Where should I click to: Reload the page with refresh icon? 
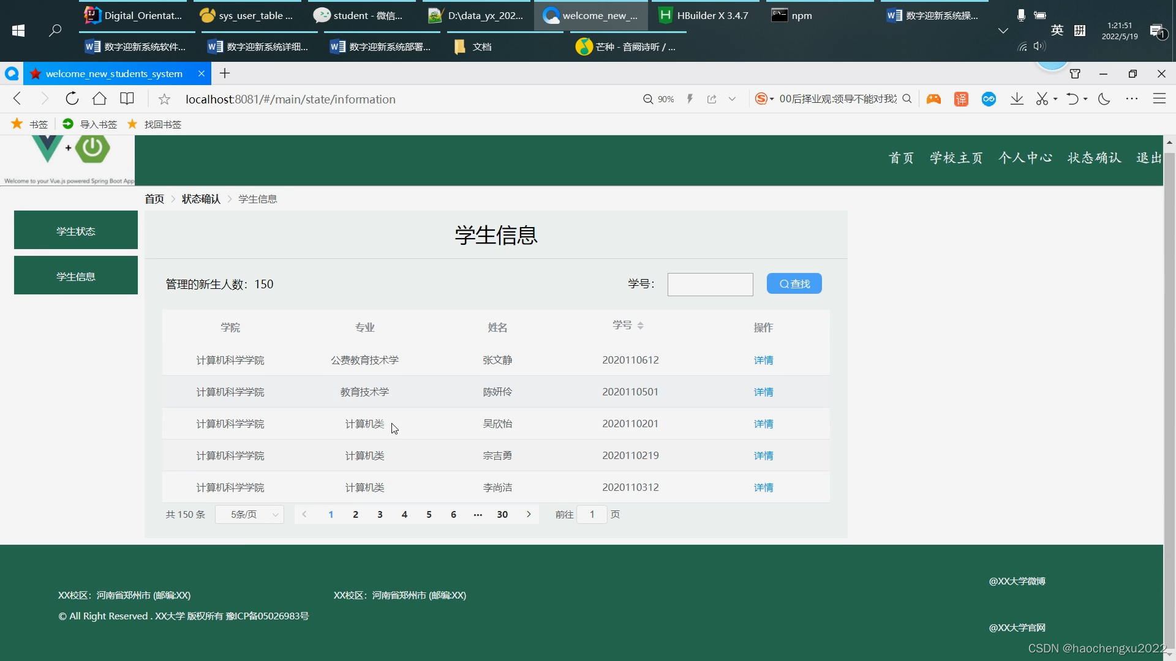(72, 99)
